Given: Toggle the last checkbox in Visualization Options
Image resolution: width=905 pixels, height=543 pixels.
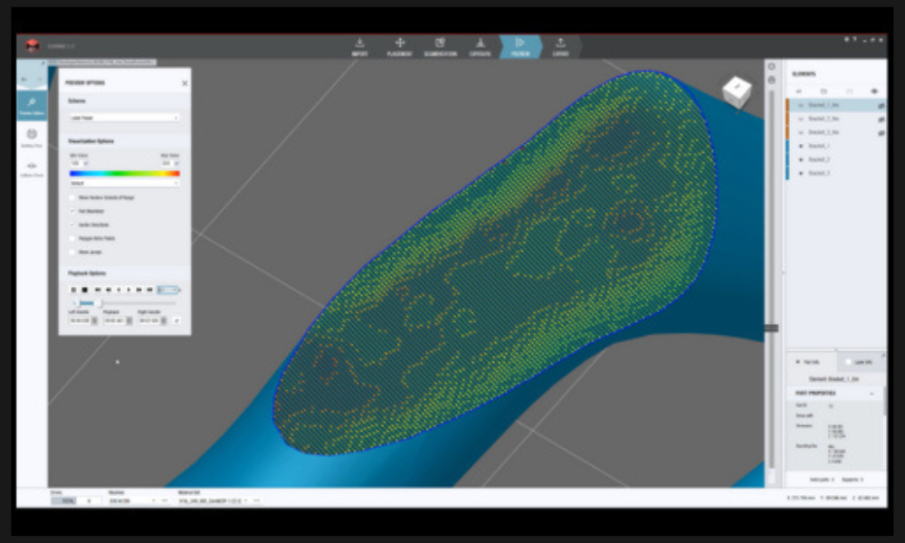Looking at the screenshot, I should click(x=72, y=252).
